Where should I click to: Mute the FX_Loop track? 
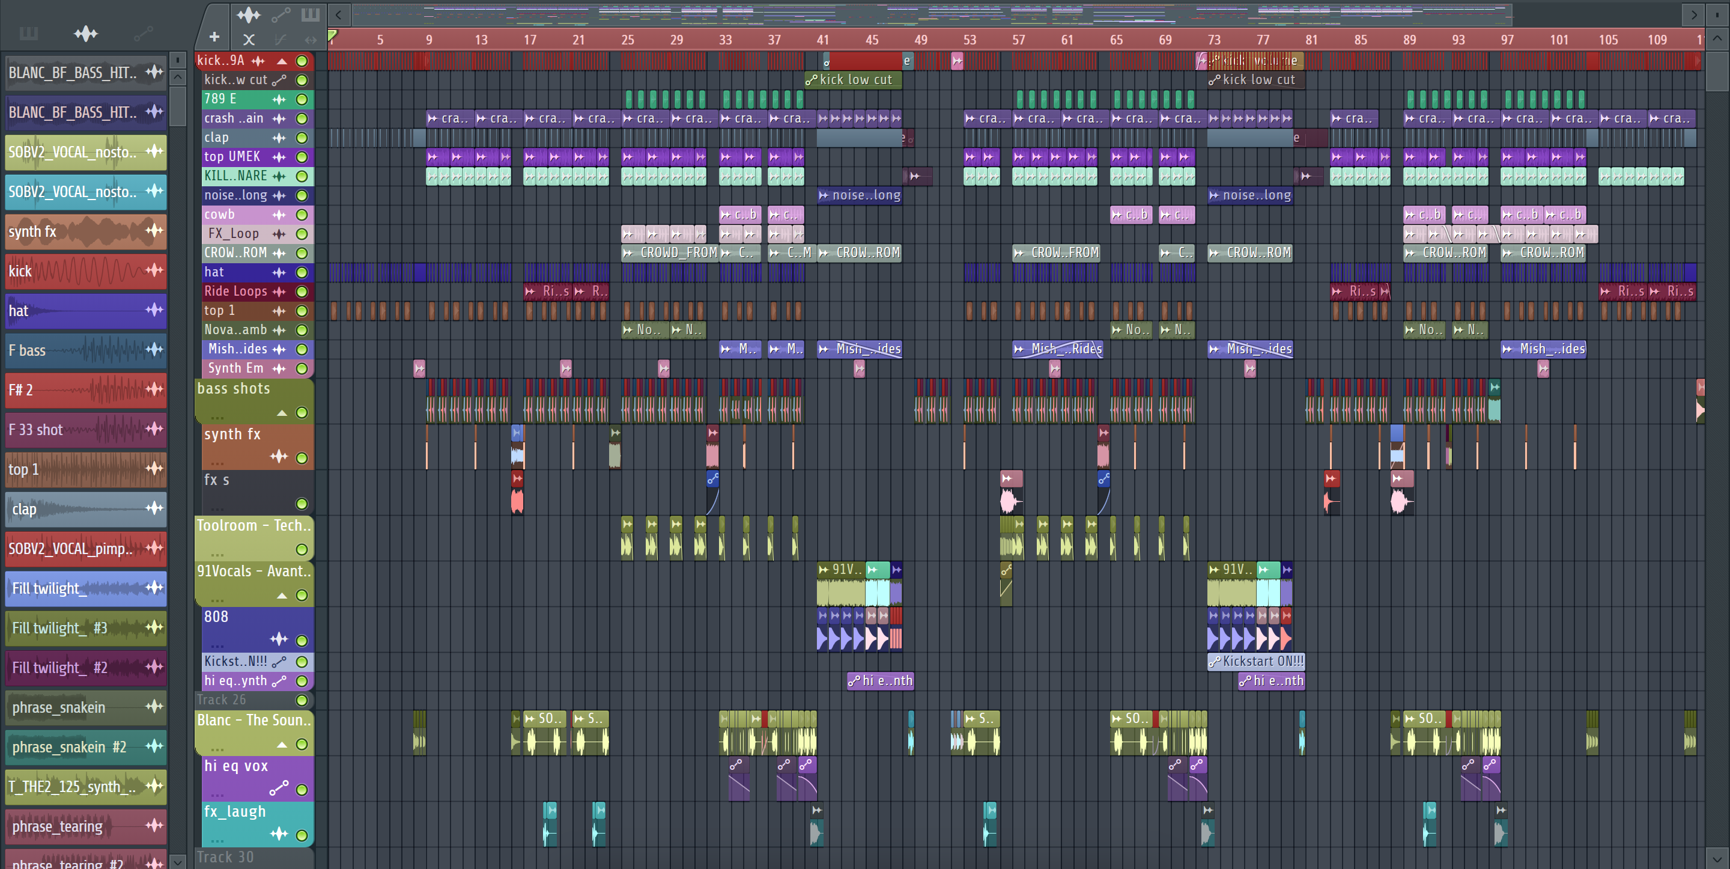[x=302, y=234]
